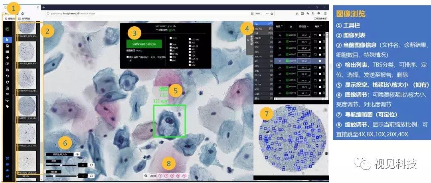Select the pointer cursor tool in the left toolbar
Image resolution: width=431 pixels, height=183 pixels.
tap(7, 40)
